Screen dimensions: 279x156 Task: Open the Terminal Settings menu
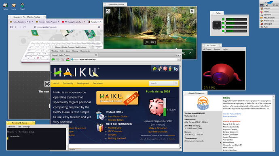[x=26, y=127]
